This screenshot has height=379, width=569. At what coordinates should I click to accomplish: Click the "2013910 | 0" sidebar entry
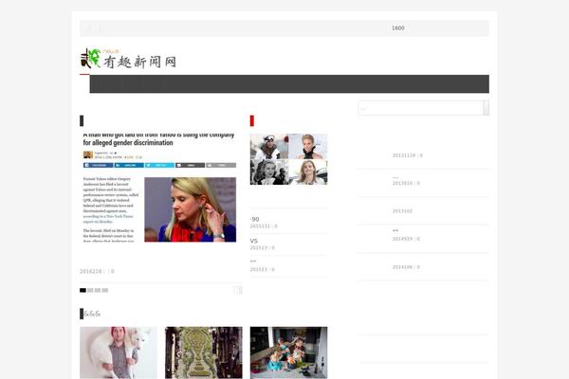pyautogui.click(x=406, y=183)
